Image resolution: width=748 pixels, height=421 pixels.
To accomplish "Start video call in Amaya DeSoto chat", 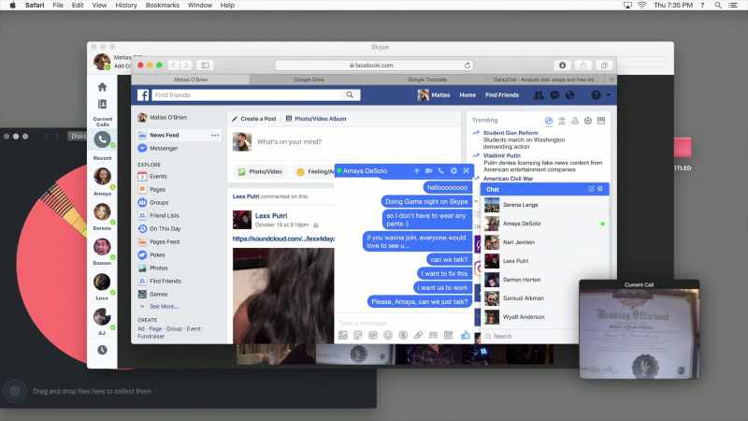I will coord(428,170).
